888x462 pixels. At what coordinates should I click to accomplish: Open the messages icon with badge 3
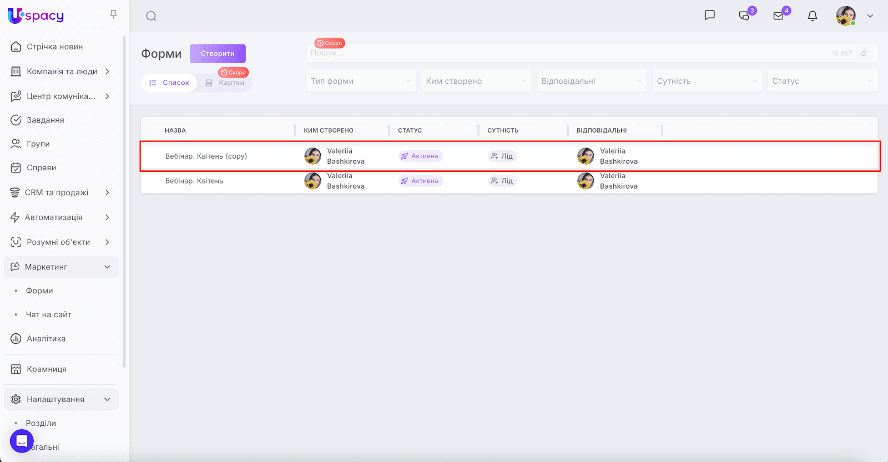click(744, 16)
